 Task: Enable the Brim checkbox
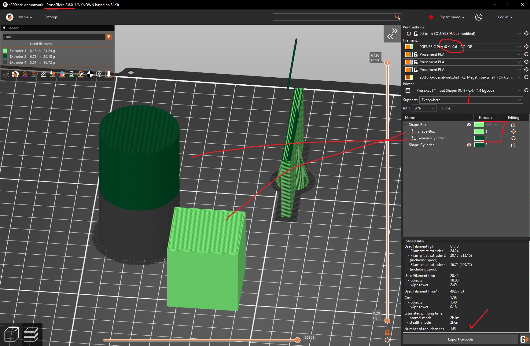[454, 108]
